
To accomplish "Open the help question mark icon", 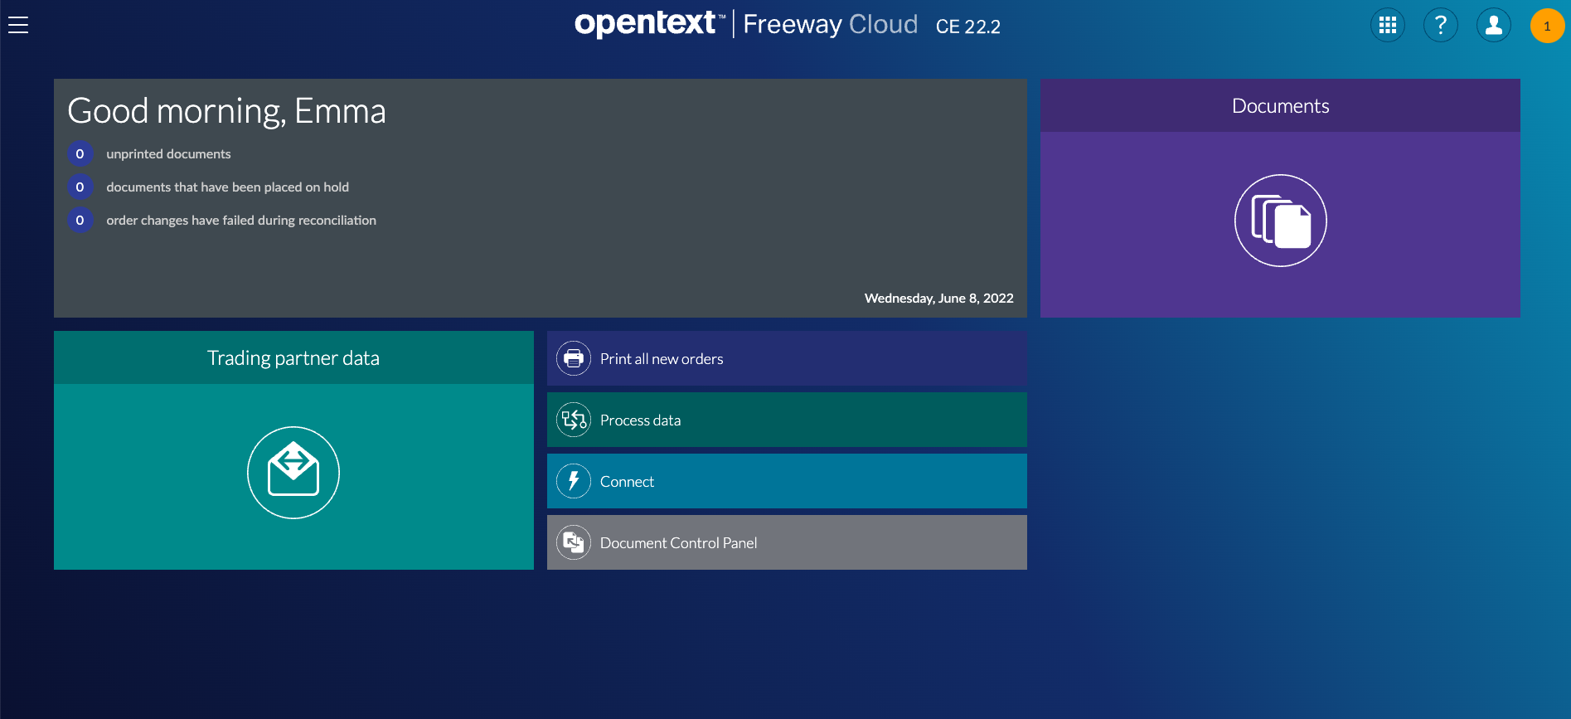I will pyautogui.click(x=1441, y=26).
